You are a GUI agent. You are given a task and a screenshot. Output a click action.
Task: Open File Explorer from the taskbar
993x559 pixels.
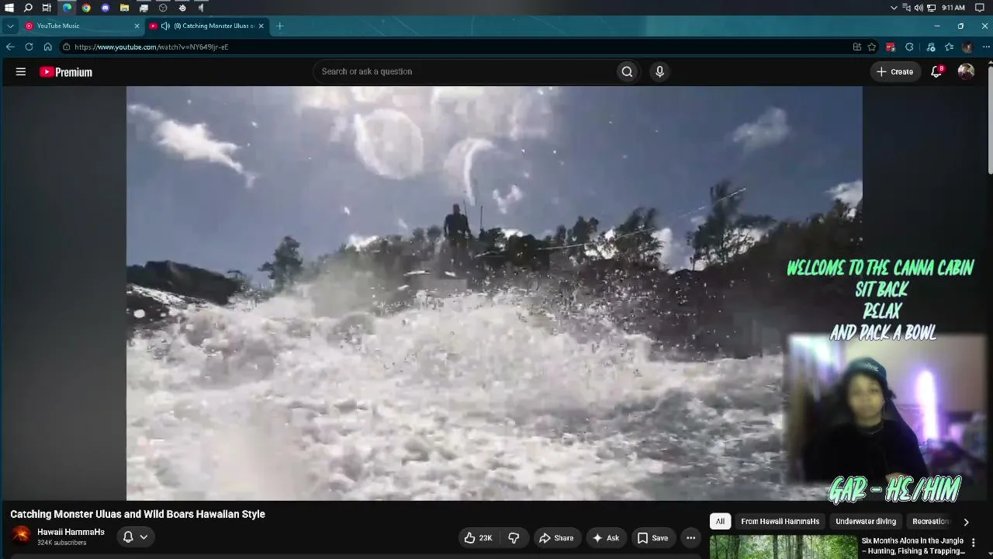pos(124,8)
